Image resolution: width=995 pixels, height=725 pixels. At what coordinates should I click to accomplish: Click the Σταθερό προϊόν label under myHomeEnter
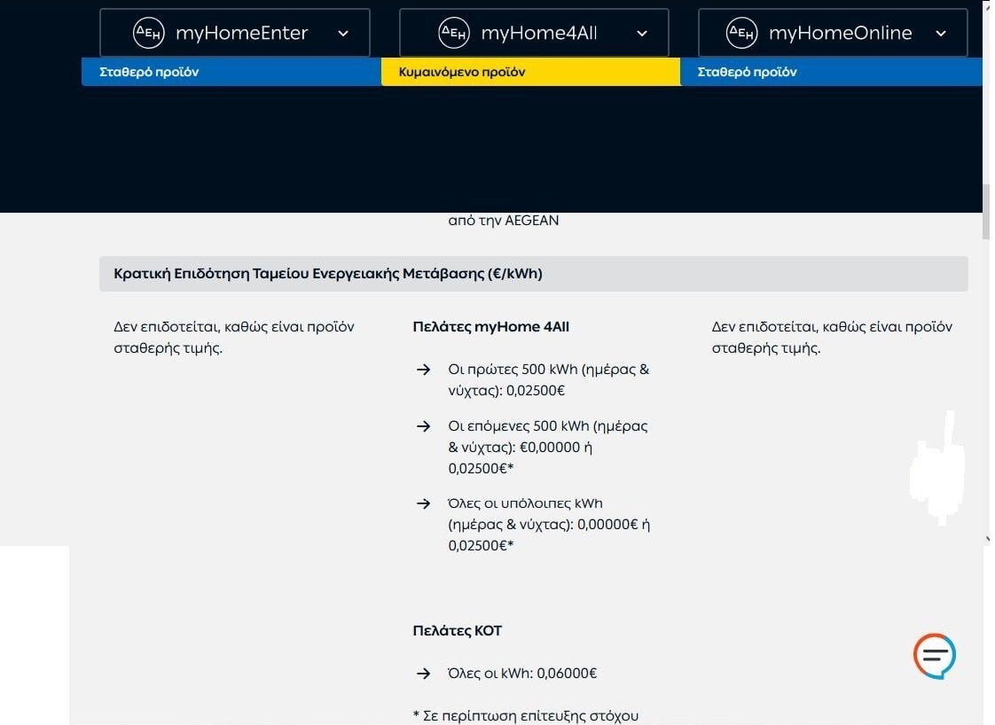click(149, 72)
